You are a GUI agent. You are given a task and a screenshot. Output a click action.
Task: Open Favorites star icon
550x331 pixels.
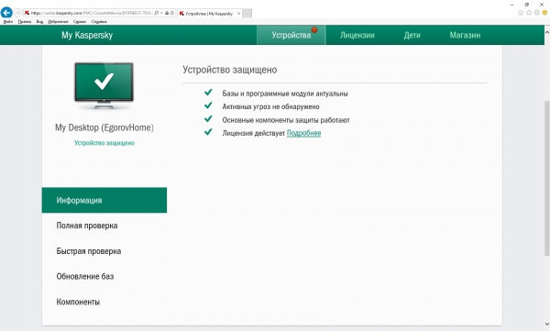pyautogui.click(x=529, y=13)
